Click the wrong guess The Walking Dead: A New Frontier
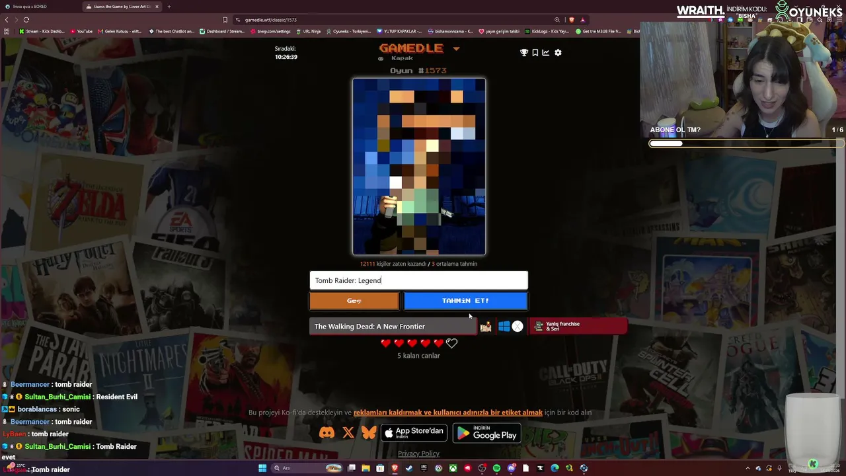The width and height of the screenshot is (846, 476). (x=393, y=327)
